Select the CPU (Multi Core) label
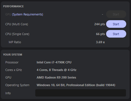 17,24
